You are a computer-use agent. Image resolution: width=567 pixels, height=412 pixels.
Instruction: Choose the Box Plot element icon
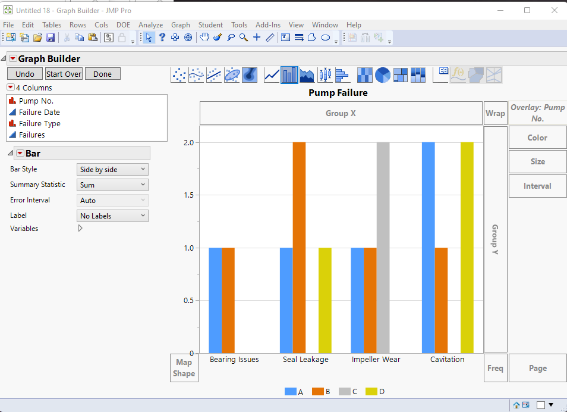325,75
